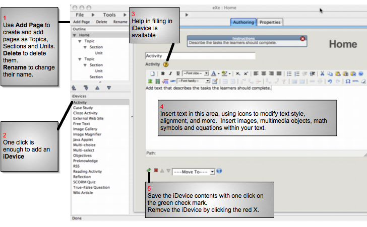367x227 pixels.
Task: Open the Font family dropdown
Action: click(x=194, y=81)
